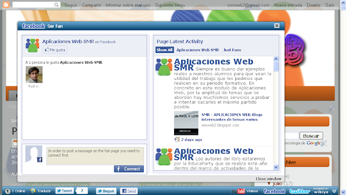Screen dimensions: 346x195
Task: Click the Aplicaciones Web SMR page icon
Action: [x=32, y=45]
